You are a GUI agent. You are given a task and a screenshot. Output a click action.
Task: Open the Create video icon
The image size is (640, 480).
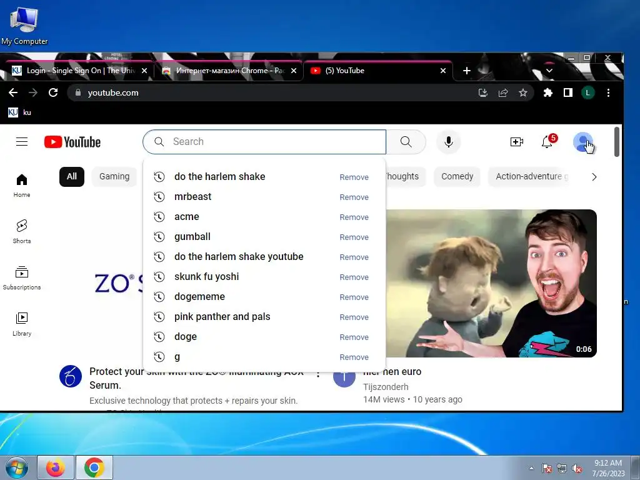(x=517, y=142)
